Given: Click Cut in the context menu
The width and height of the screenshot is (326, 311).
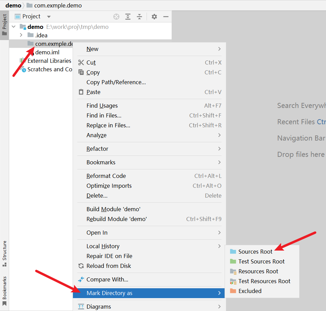Looking at the screenshot, I should pyautogui.click(x=149, y=62).
